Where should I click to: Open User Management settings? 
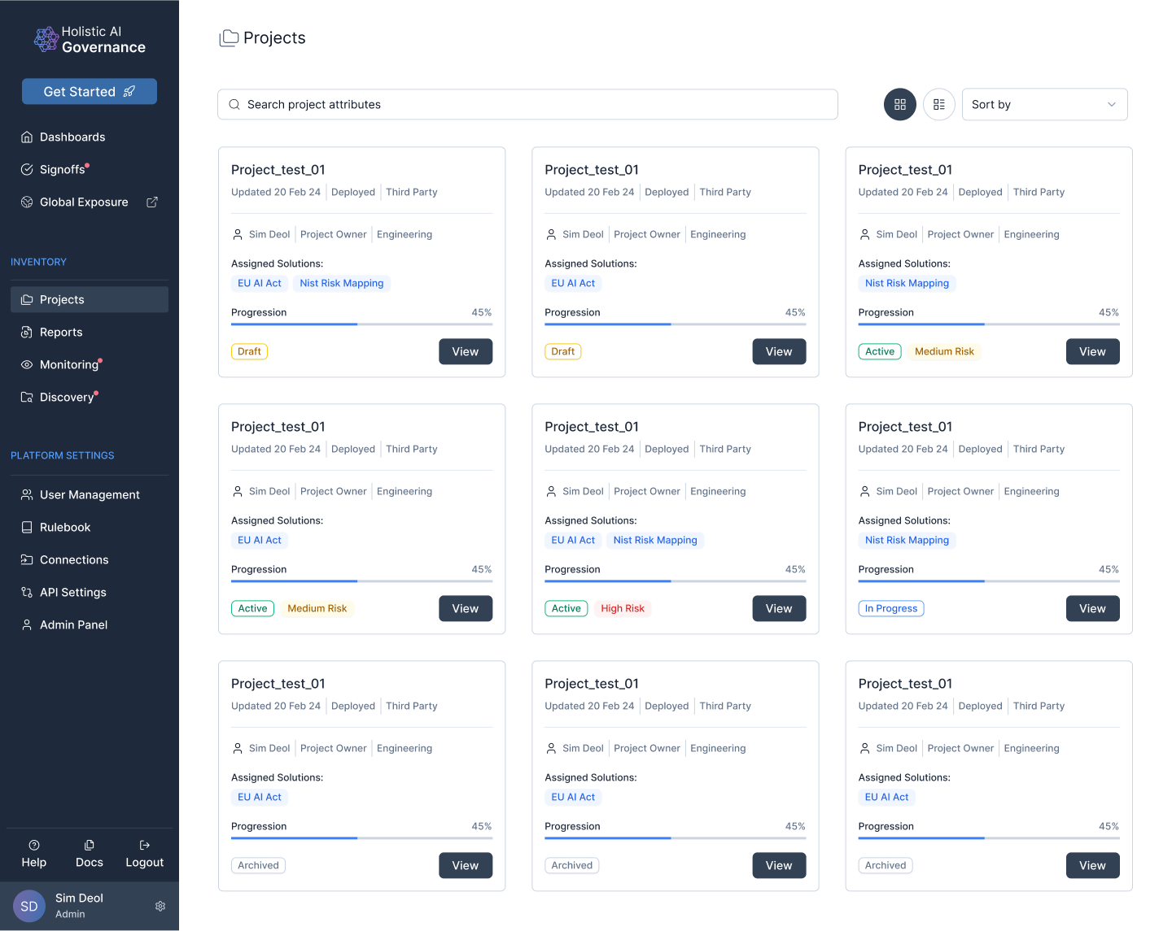pos(90,495)
